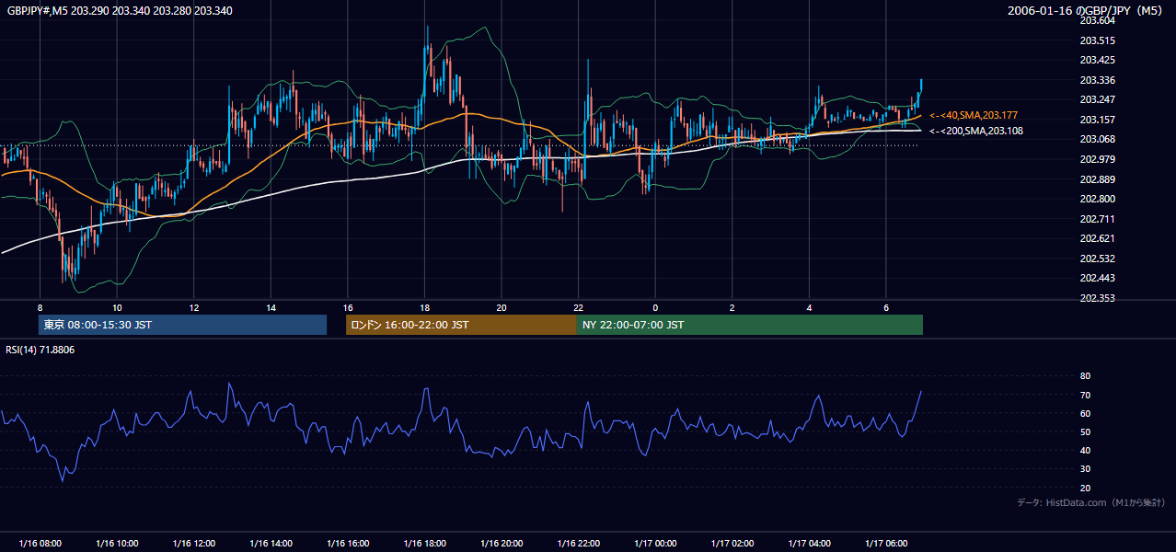The width and height of the screenshot is (1176, 552).
Task: Click the 202.353 price axis label
Action: click(x=1097, y=298)
